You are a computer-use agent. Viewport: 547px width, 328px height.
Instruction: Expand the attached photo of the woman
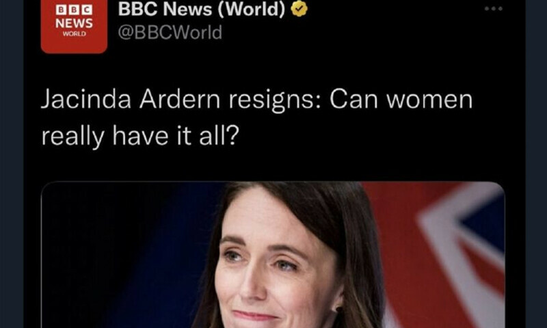[273, 255]
